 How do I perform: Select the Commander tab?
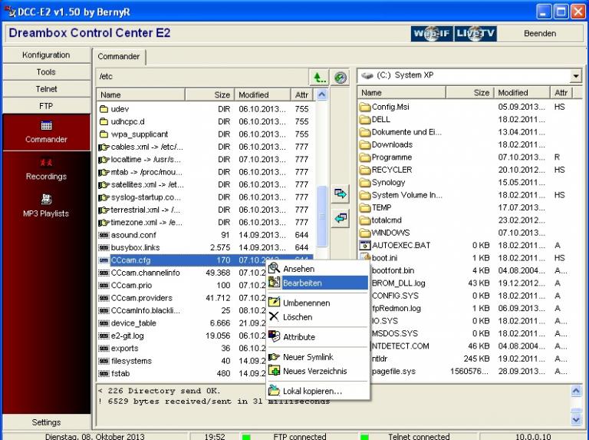click(x=119, y=57)
